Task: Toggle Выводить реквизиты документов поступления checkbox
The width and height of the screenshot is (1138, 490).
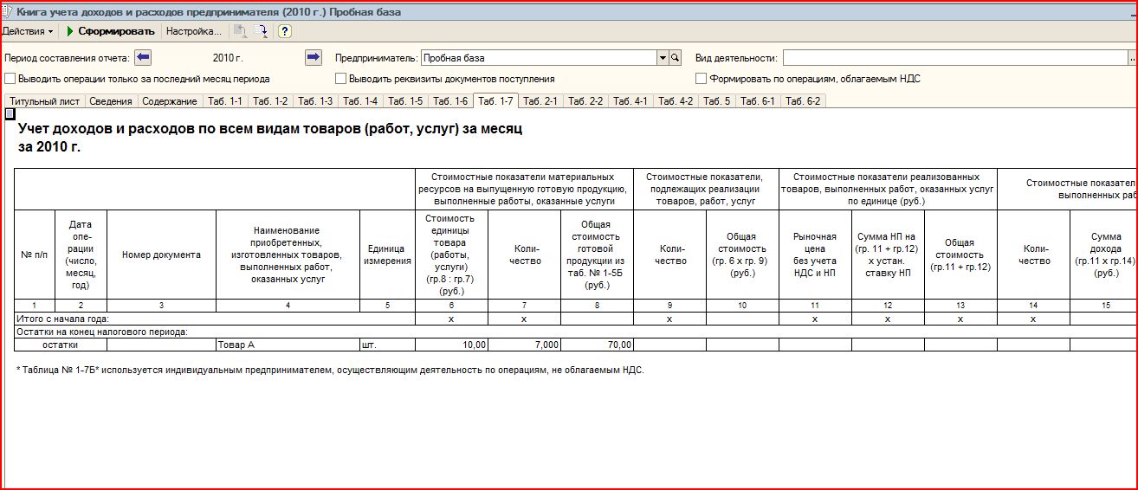Action: [x=341, y=78]
